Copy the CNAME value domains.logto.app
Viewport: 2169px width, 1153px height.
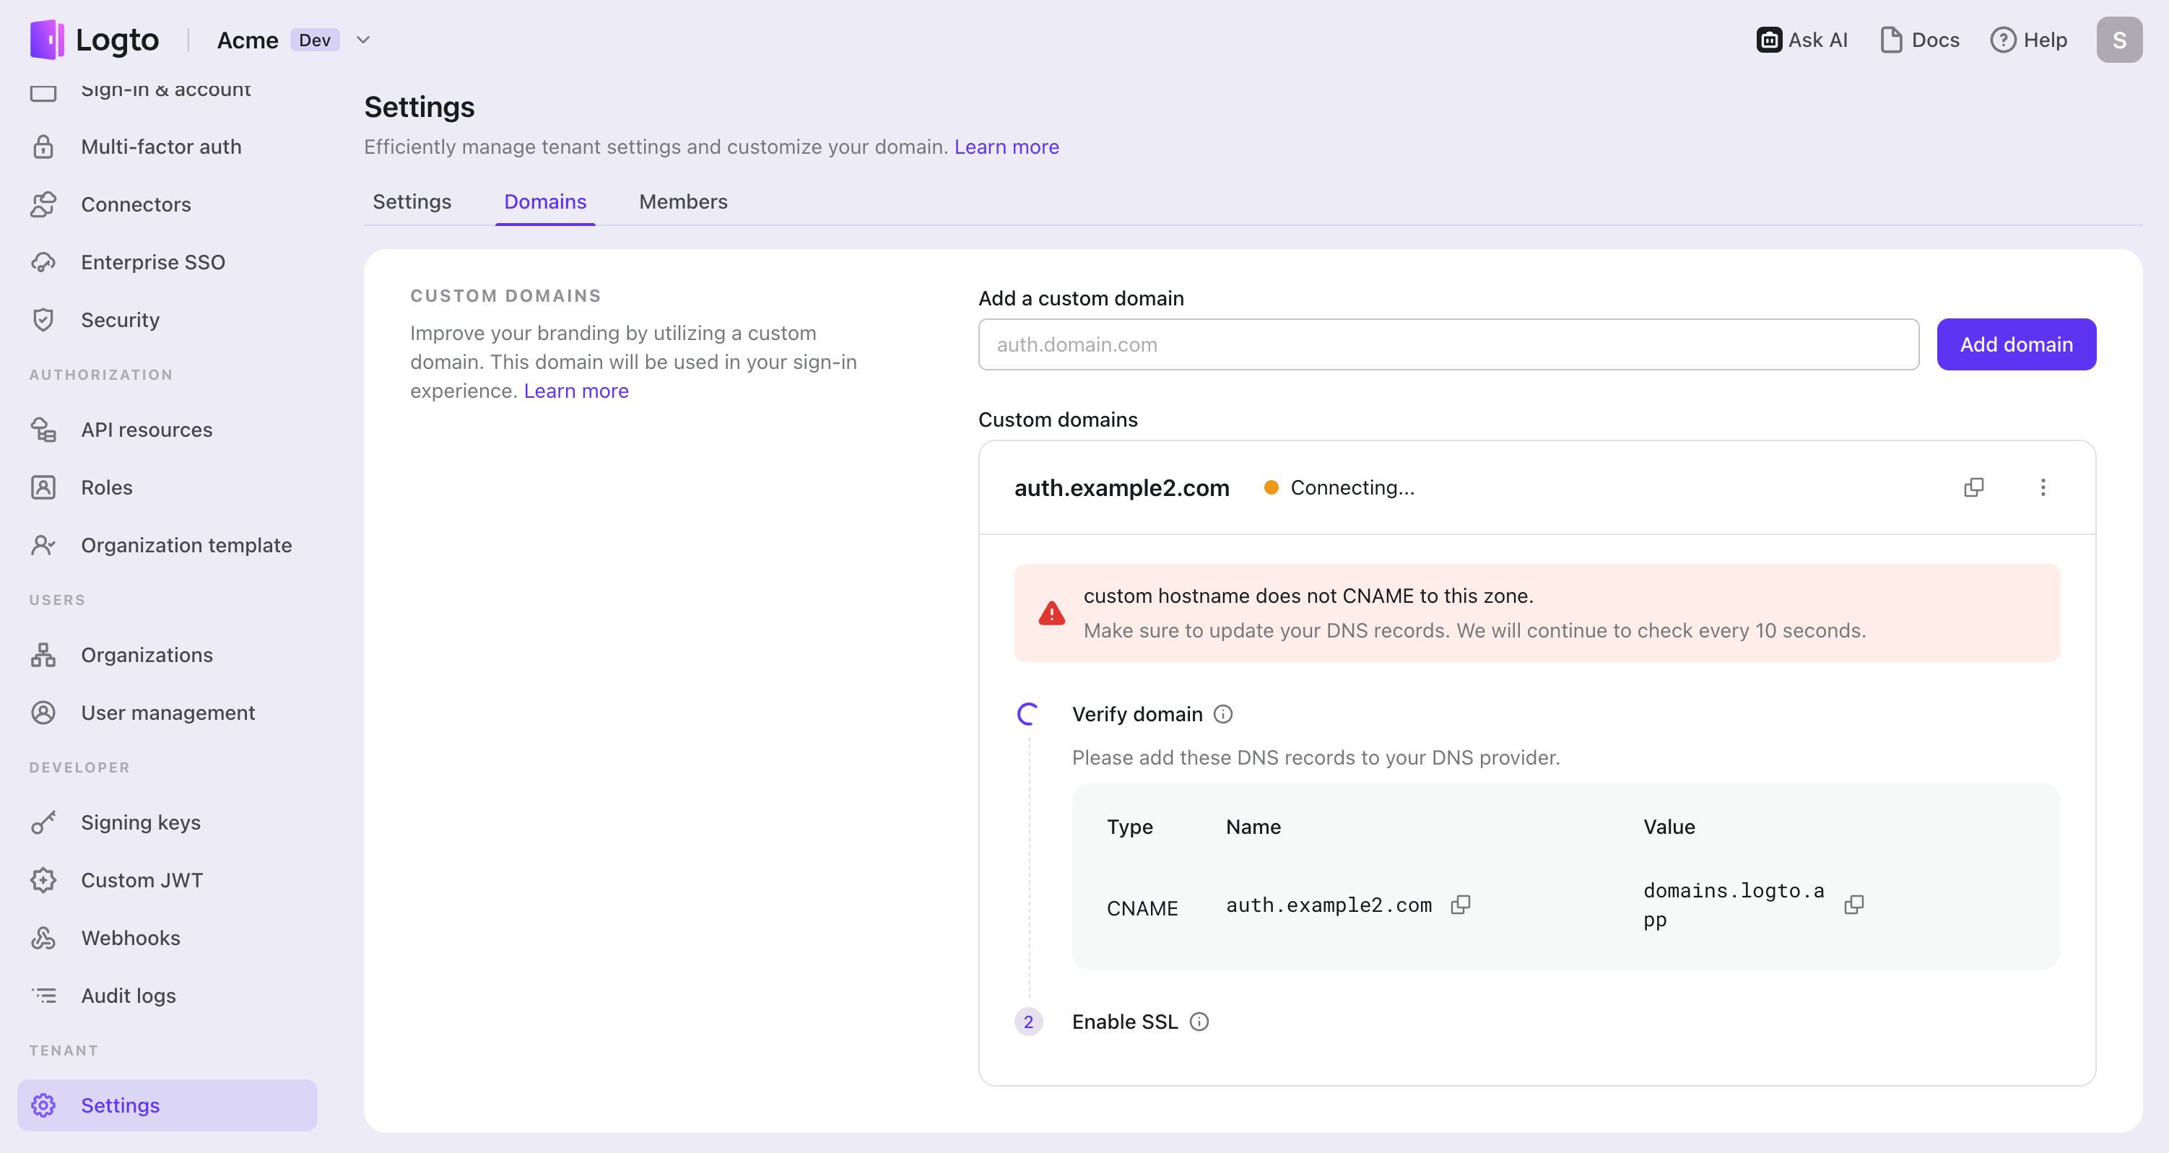pos(1856,904)
